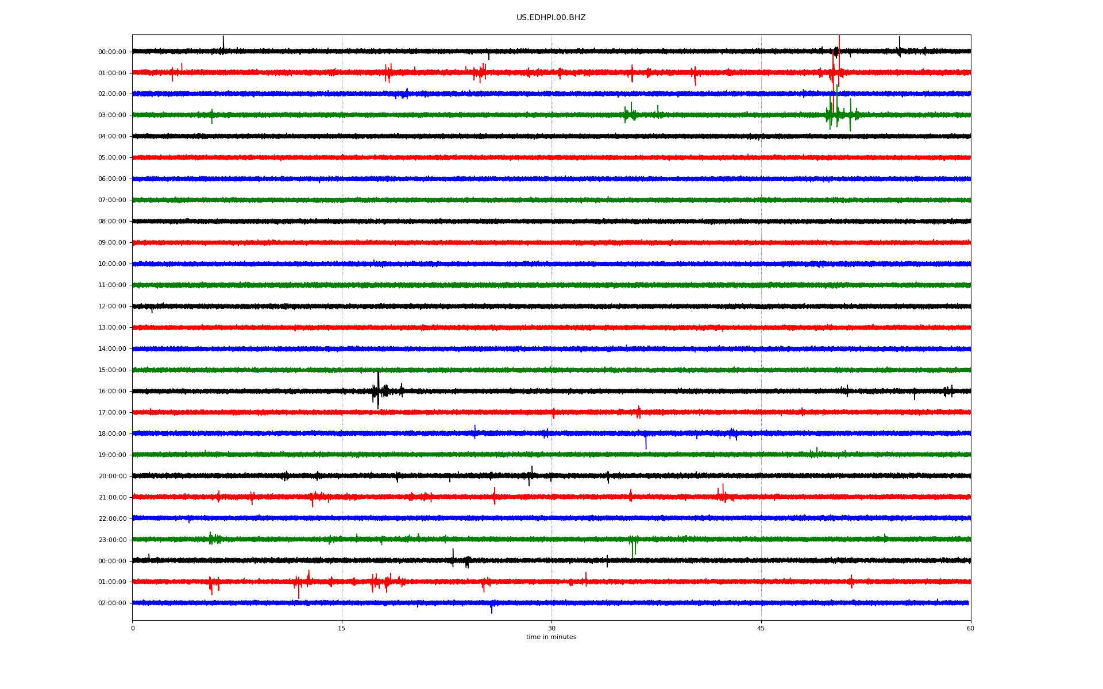Click the x-axis tick label 30

551,629
